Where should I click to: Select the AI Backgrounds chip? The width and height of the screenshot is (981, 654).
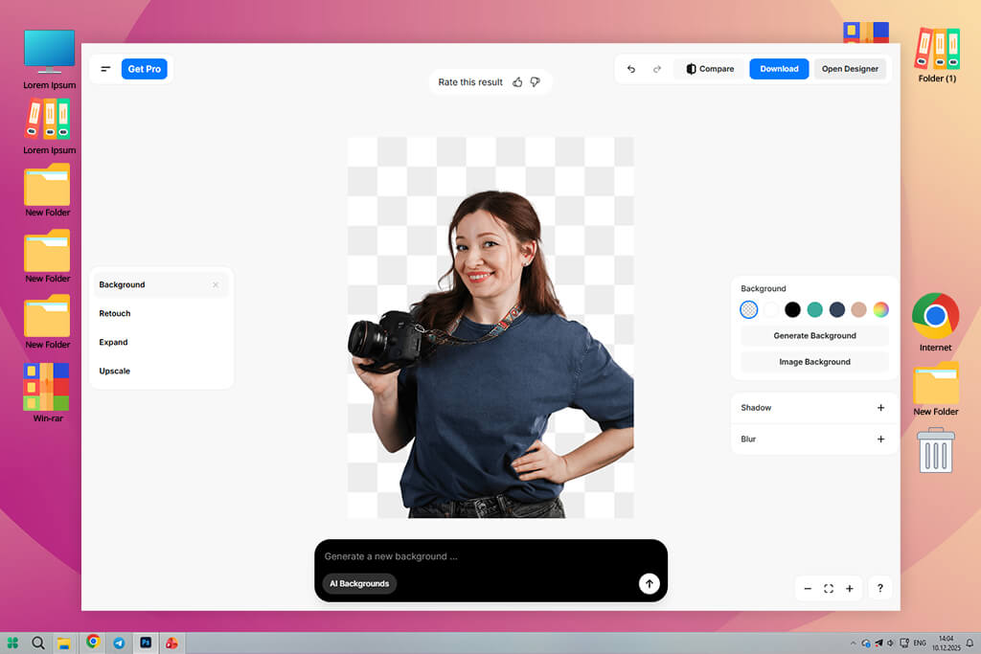[x=360, y=583]
